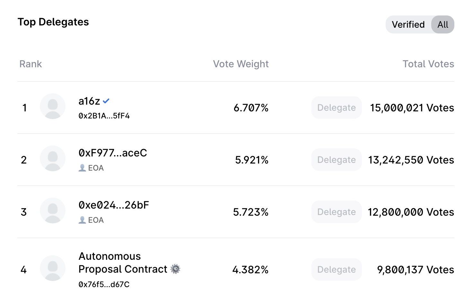Image resolution: width=464 pixels, height=300 pixels.
Task: Click the Rank column header
Action: [x=31, y=64]
